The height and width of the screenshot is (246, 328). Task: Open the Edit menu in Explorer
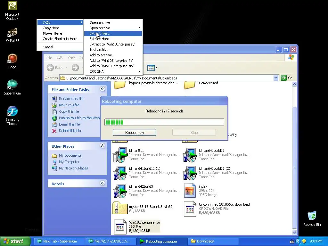coord(59,57)
